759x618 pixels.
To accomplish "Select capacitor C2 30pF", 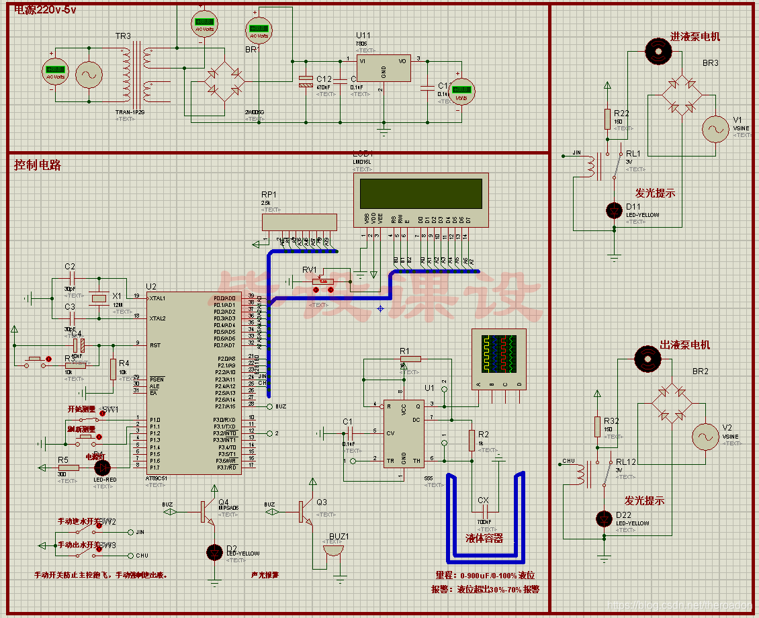I will [x=72, y=278].
